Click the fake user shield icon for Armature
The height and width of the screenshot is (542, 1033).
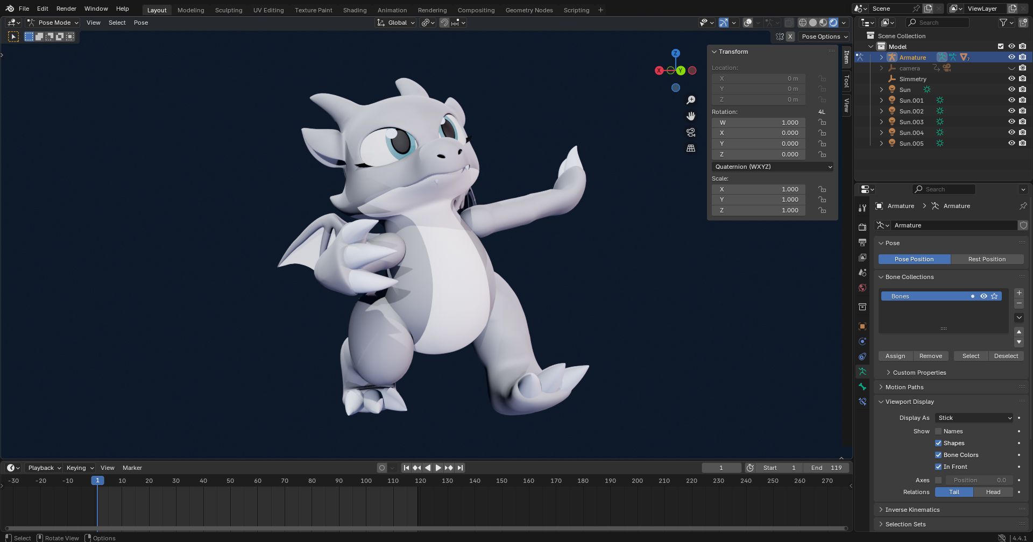click(x=1023, y=225)
